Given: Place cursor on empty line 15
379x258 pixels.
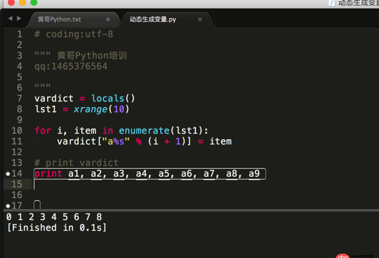Looking at the screenshot, I should click(142, 184).
